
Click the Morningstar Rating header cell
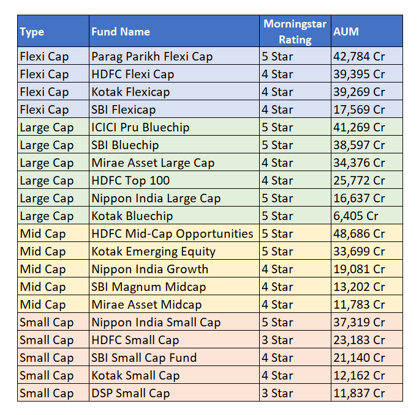coord(295,32)
